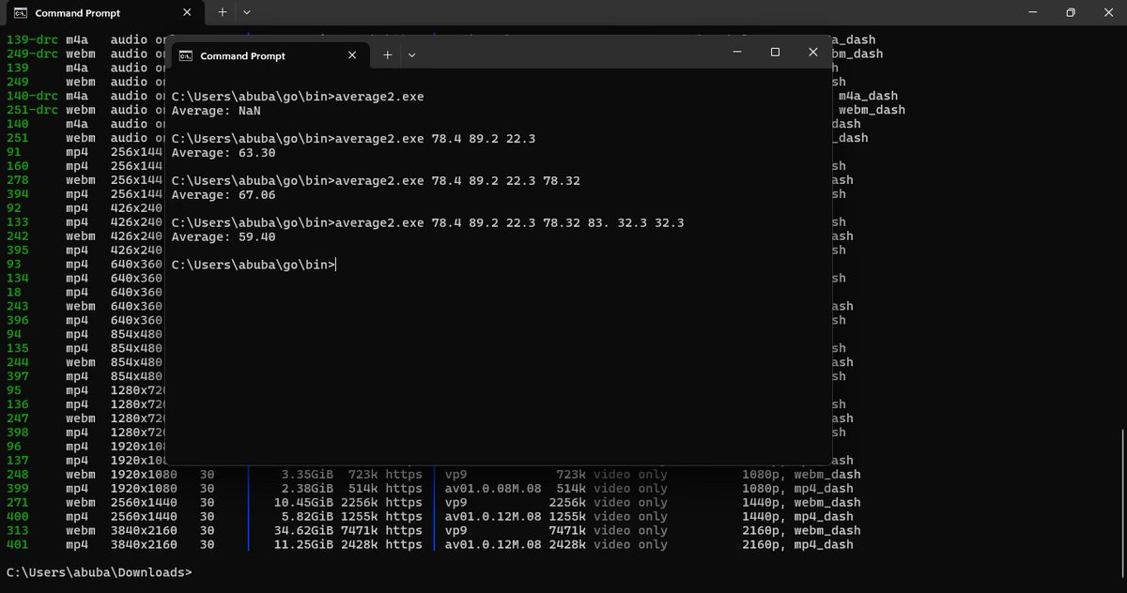Click the terminal icon in front tab

point(186,55)
